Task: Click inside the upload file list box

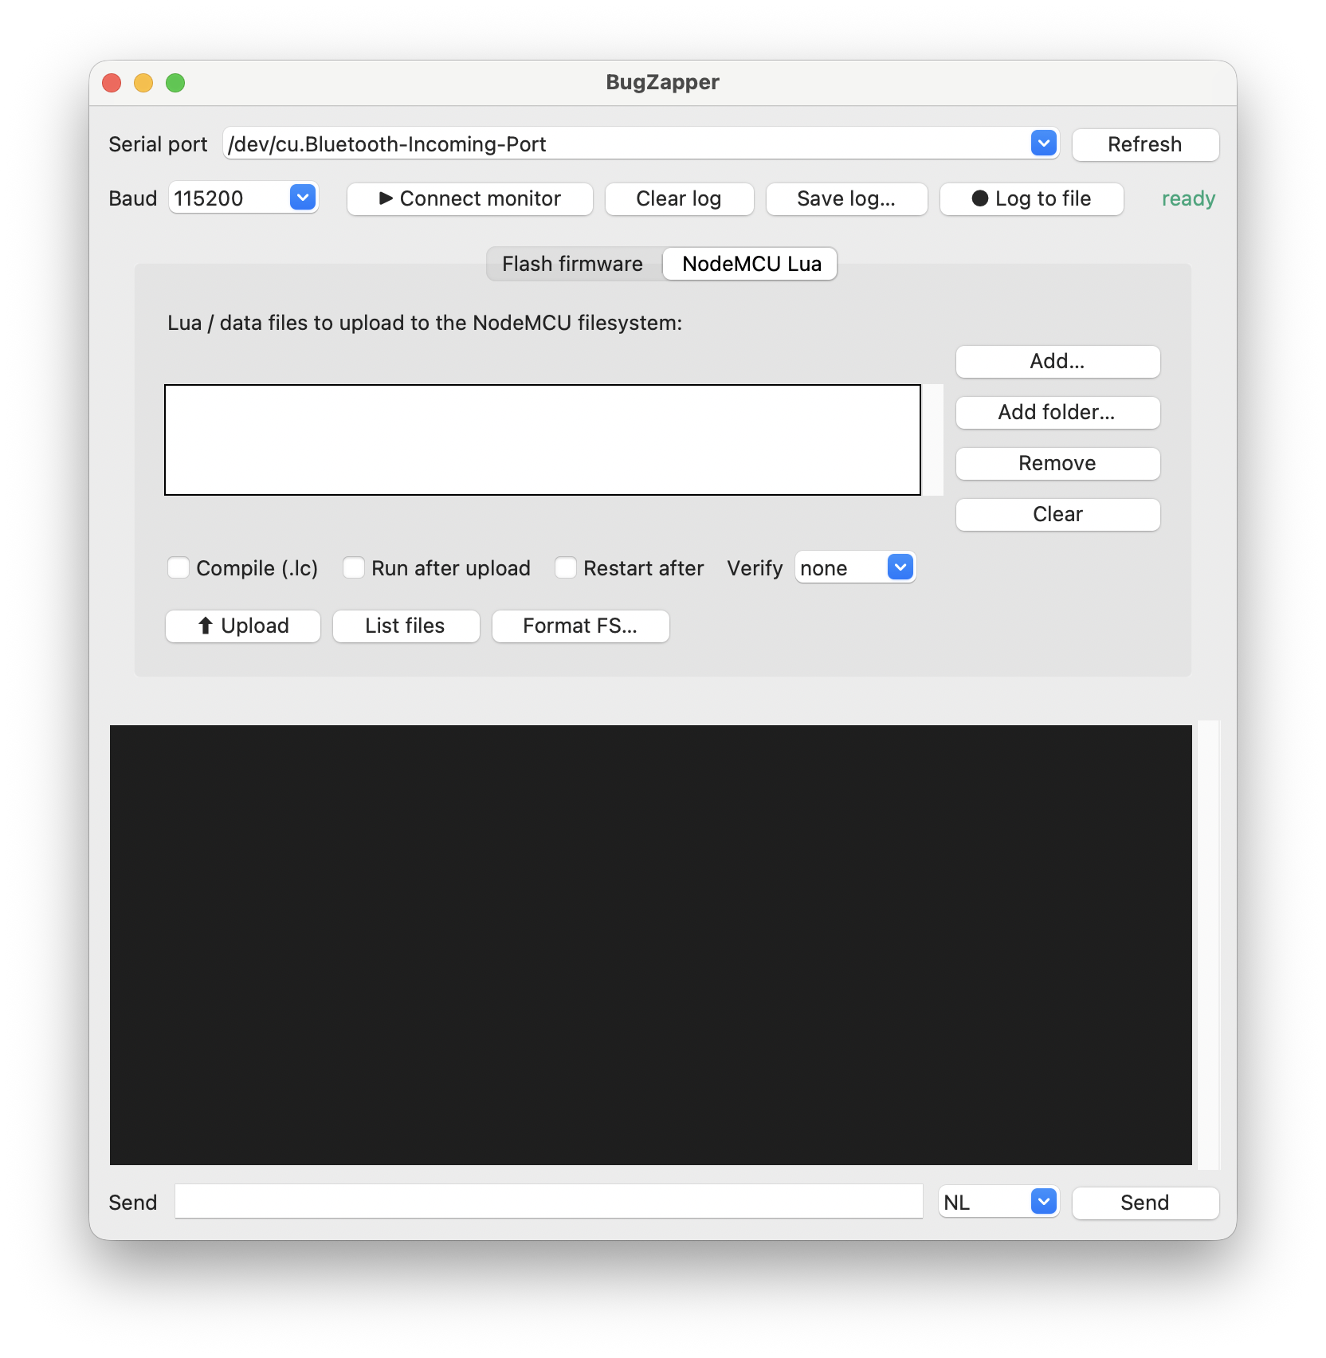Action: click(x=543, y=440)
